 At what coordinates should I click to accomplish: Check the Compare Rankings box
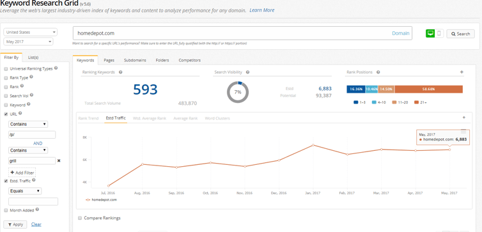pyautogui.click(x=80, y=218)
